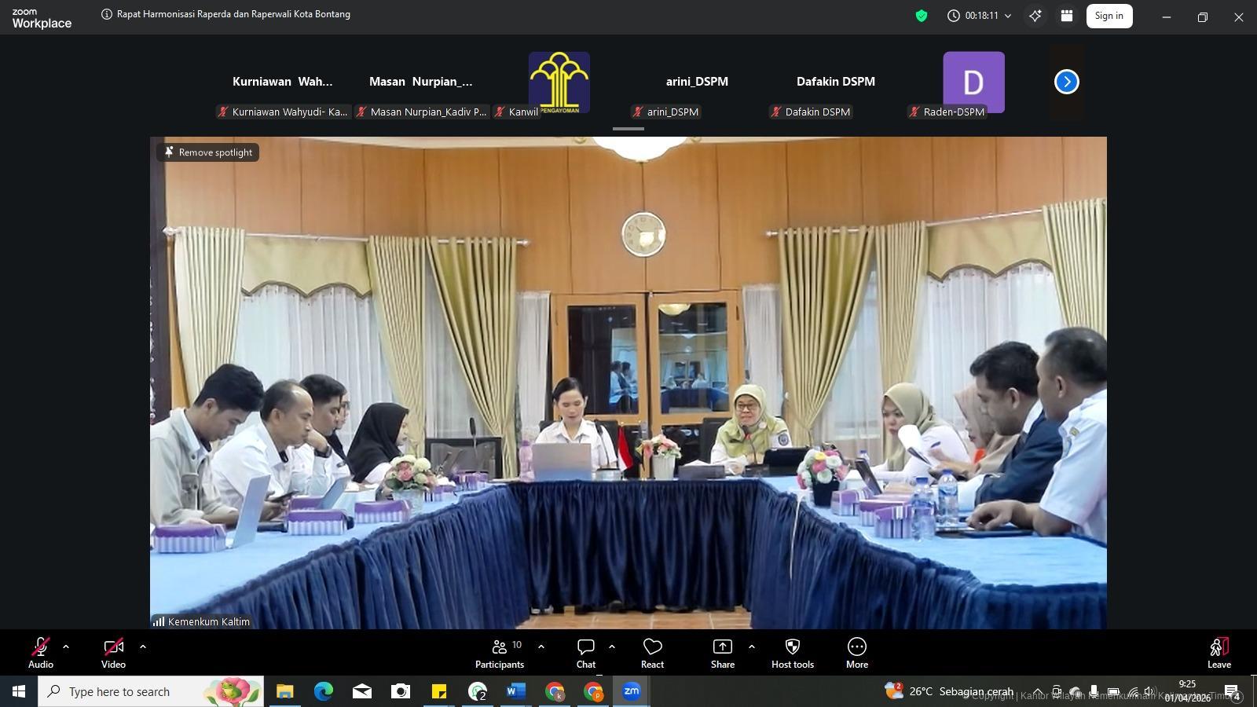Screen dimensions: 1257x707
Task: Click the Share screen icon
Action: coord(722,652)
